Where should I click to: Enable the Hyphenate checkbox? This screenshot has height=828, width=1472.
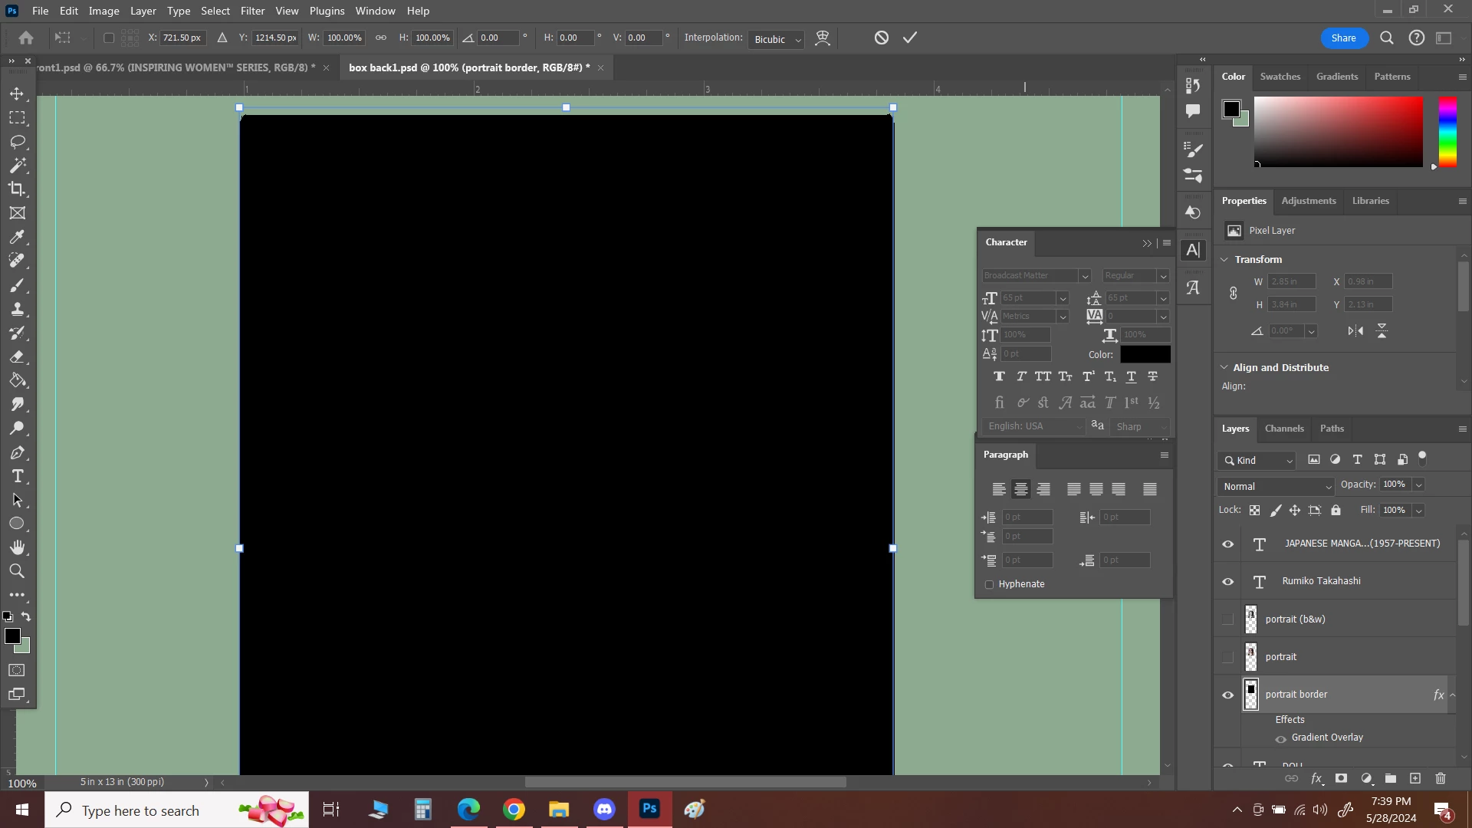989,584
